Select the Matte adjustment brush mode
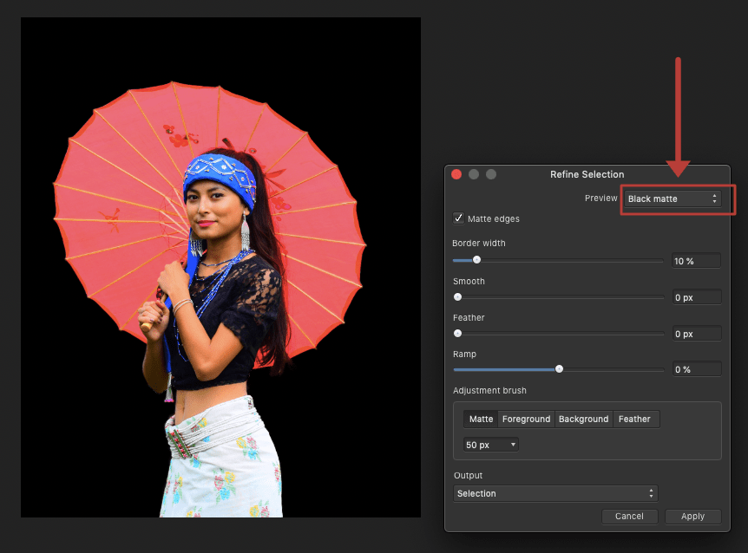This screenshot has height=553, width=748. coord(481,419)
